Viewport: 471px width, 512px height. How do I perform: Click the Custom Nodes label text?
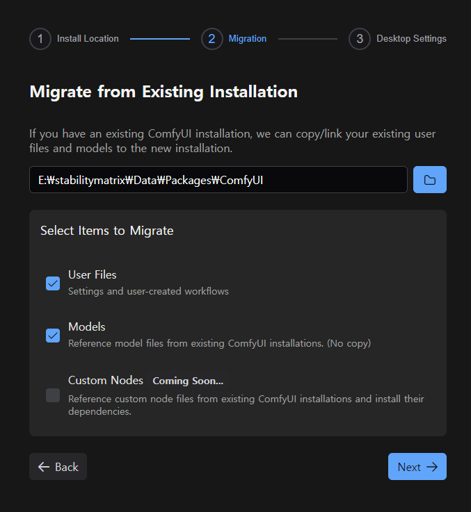pos(106,381)
